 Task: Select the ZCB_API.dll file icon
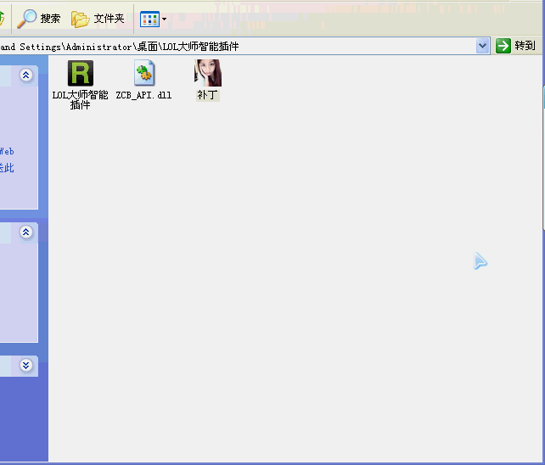pyautogui.click(x=143, y=73)
